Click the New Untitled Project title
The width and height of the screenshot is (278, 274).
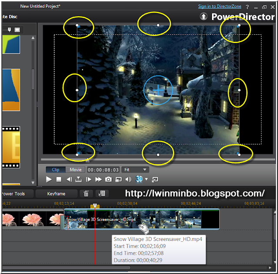pyautogui.click(x=40, y=7)
